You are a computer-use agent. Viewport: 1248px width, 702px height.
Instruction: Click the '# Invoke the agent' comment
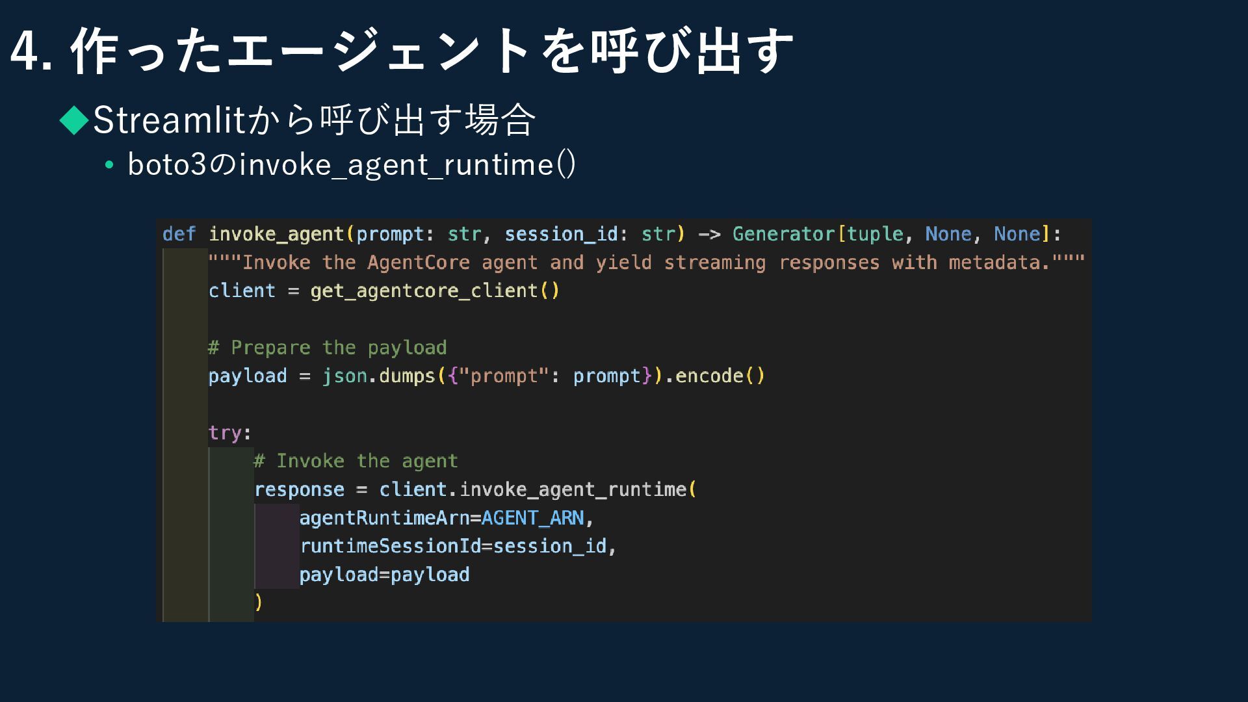click(356, 461)
